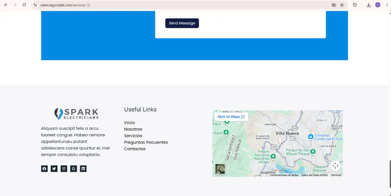The width and height of the screenshot is (391, 196).
Task: Click the red outlined area near Villa Nueva
Action: [280, 140]
